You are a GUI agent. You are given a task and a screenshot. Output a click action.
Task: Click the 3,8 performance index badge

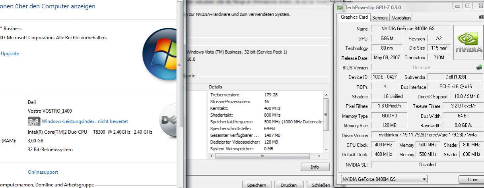pyautogui.click(x=34, y=121)
